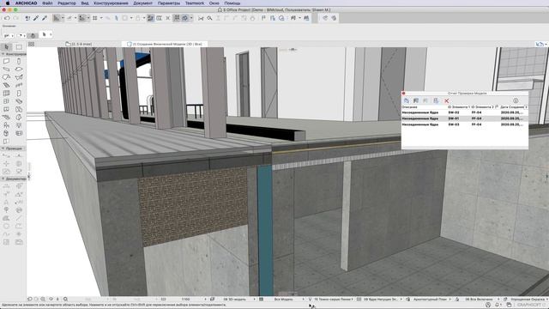
Task: Select report row with SW-03
Action: (465, 124)
